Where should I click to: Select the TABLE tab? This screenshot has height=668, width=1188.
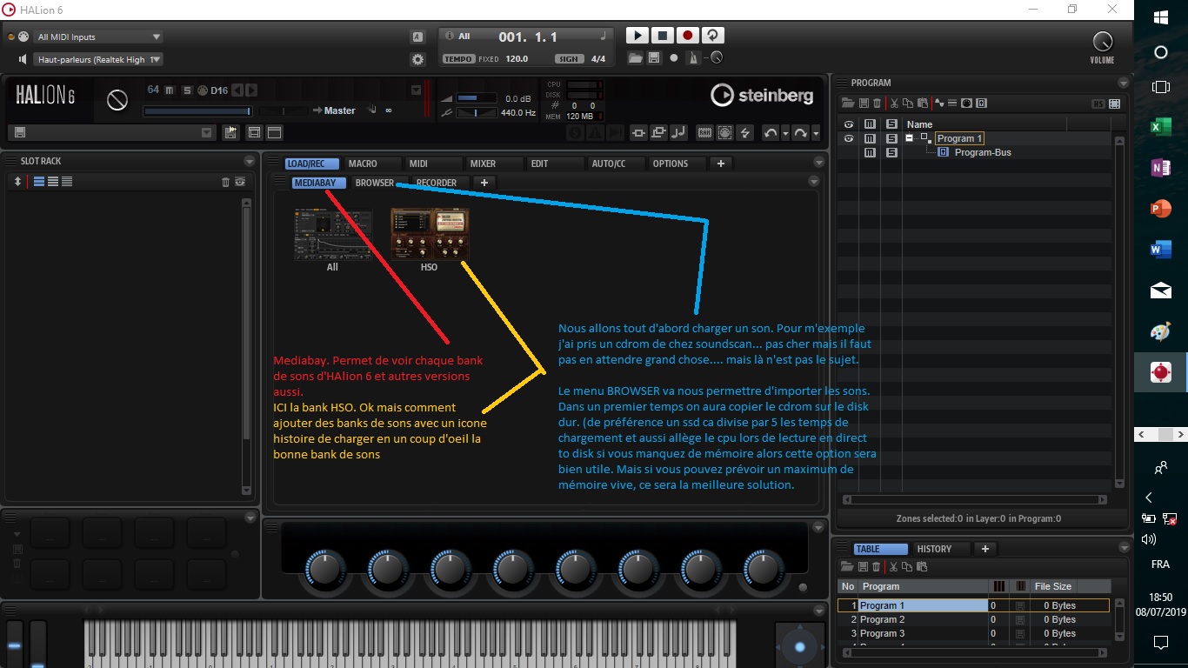tap(880, 549)
